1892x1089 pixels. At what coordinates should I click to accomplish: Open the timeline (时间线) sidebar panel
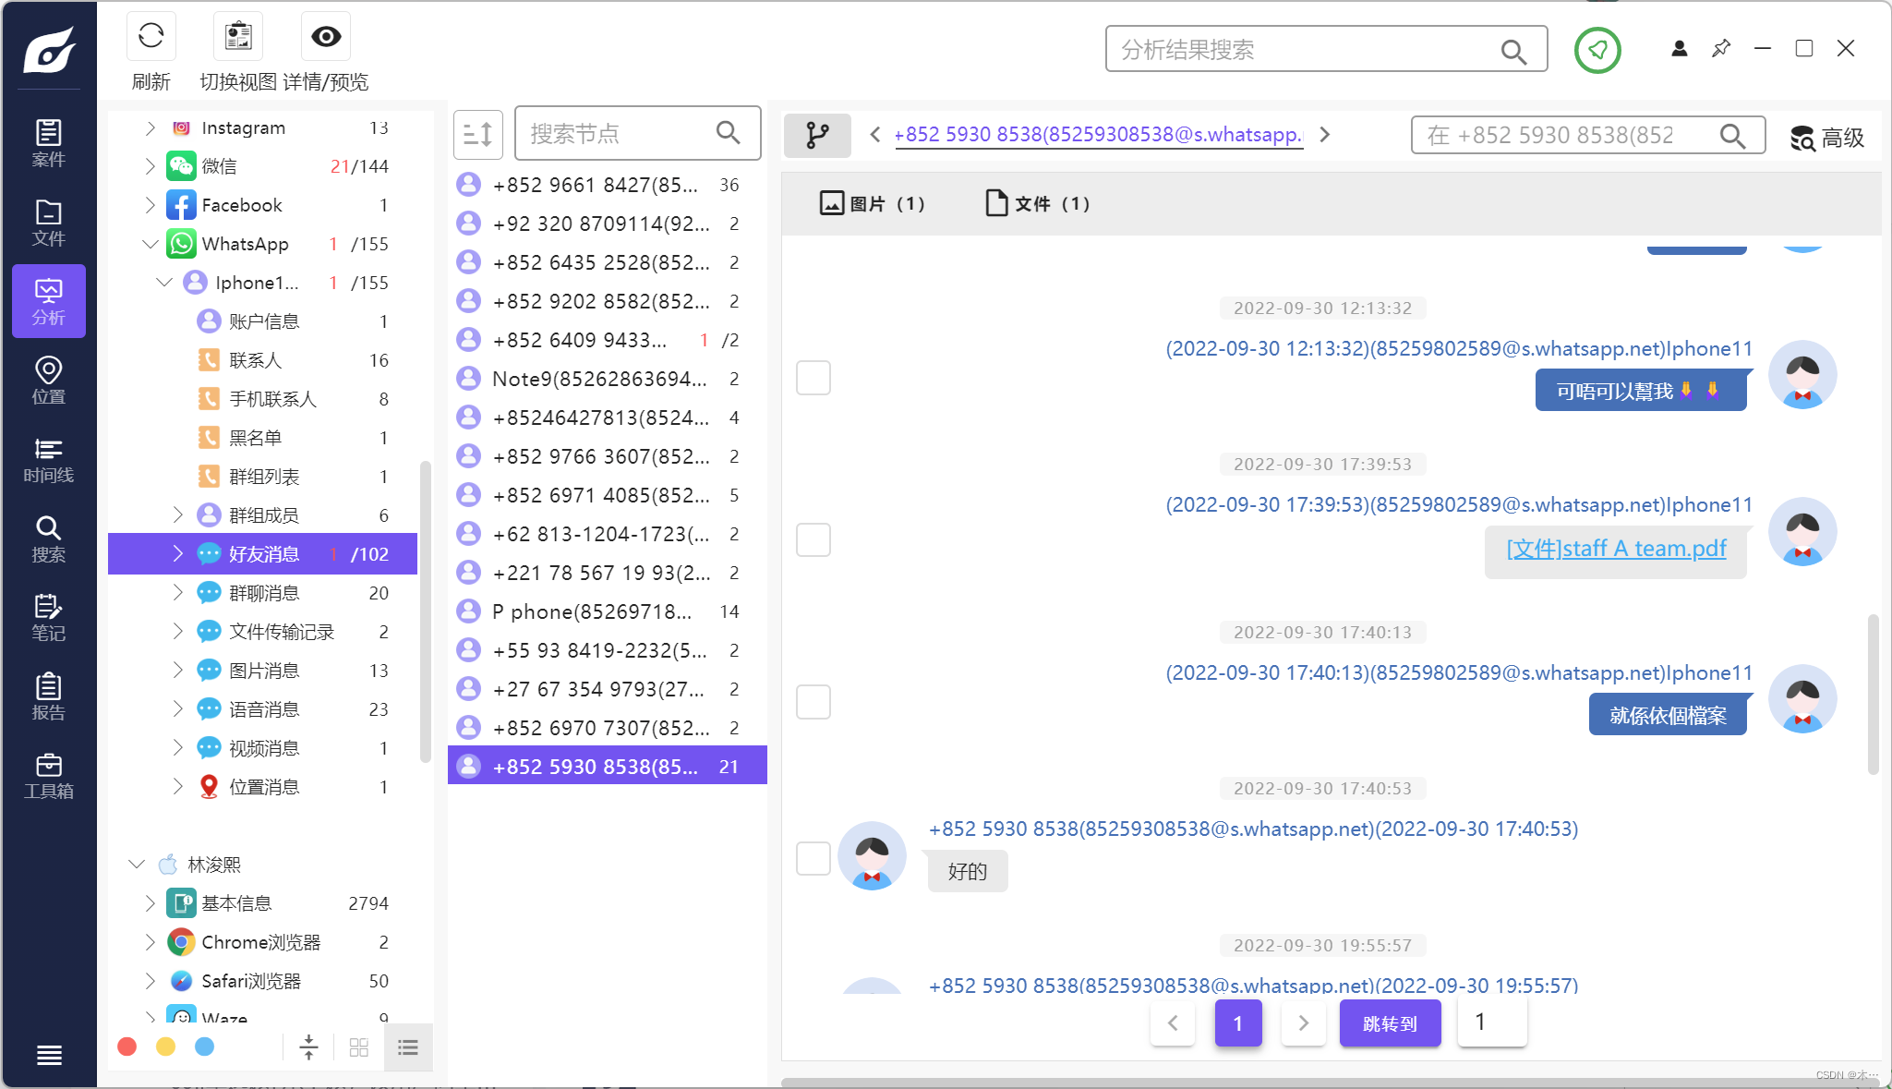[48, 460]
